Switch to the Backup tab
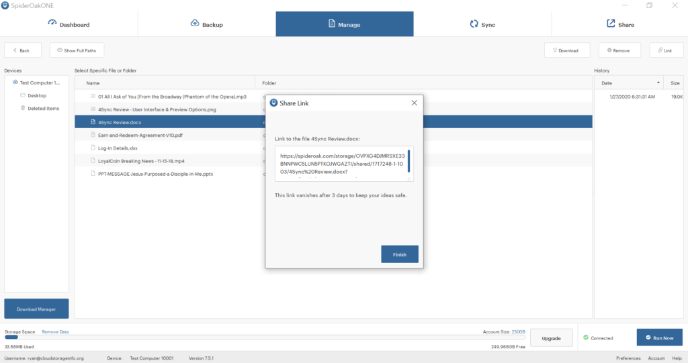This screenshot has width=688, height=363. click(207, 24)
